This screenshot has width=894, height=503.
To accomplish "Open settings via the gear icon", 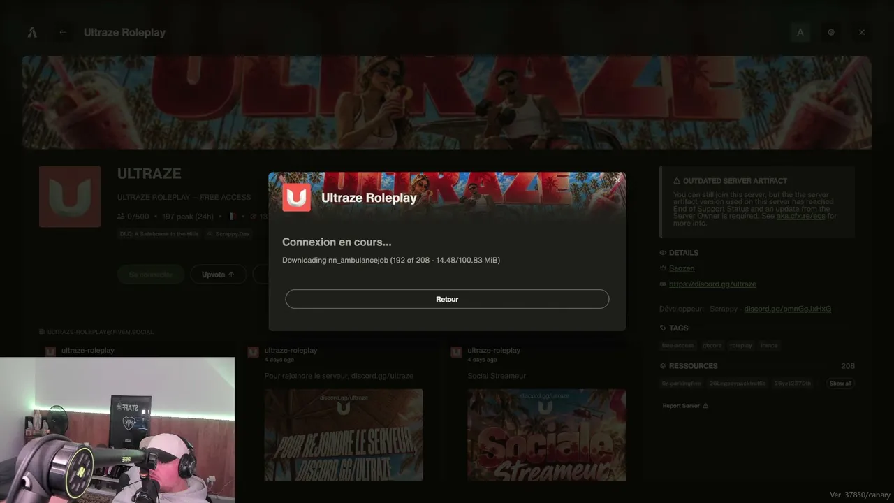I will (x=831, y=32).
